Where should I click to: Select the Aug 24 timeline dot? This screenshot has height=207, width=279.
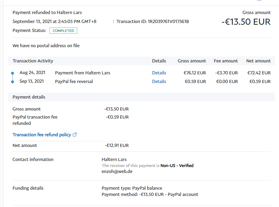point(12,73)
